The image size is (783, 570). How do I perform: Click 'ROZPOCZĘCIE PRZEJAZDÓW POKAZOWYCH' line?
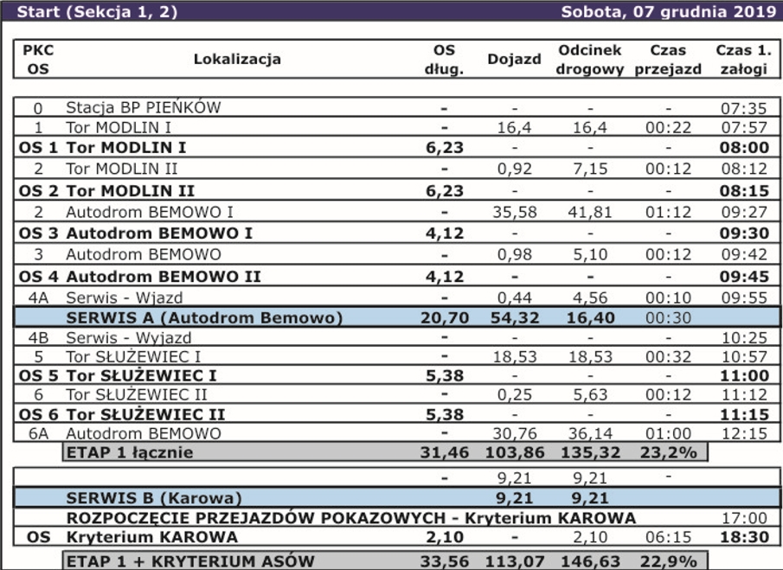256,518
